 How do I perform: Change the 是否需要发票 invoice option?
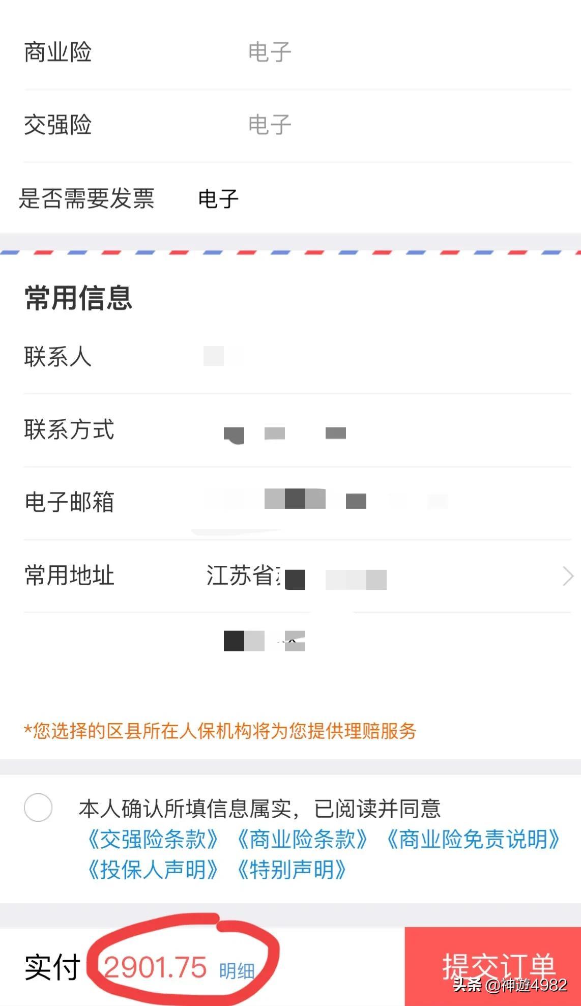pyautogui.click(x=218, y=198)
